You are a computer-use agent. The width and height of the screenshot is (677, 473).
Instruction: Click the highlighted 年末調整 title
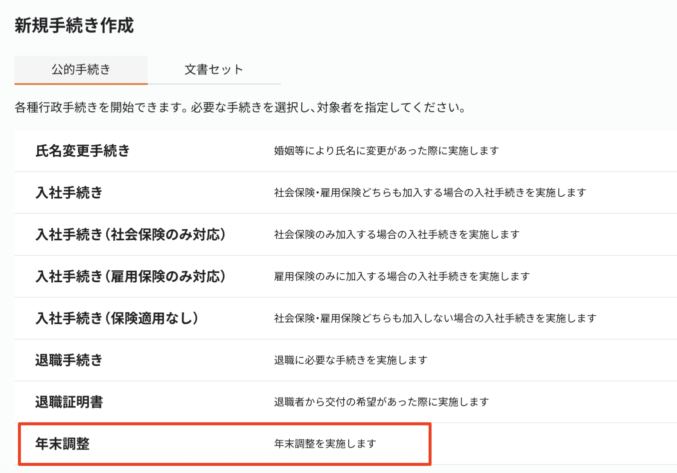[x=62, y=444]
